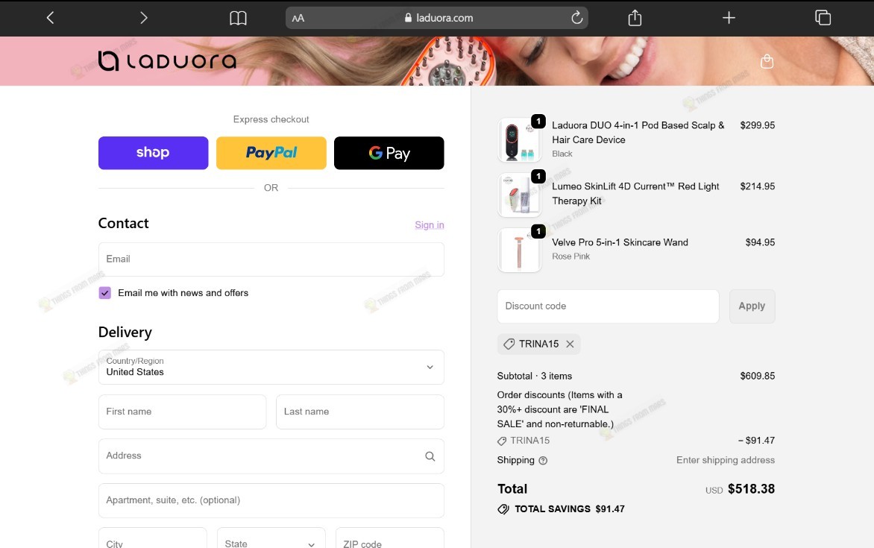Click the shipping help question icon
Image resolution: width=874 pixels, height=548 pixels.
tap(543, 461)
